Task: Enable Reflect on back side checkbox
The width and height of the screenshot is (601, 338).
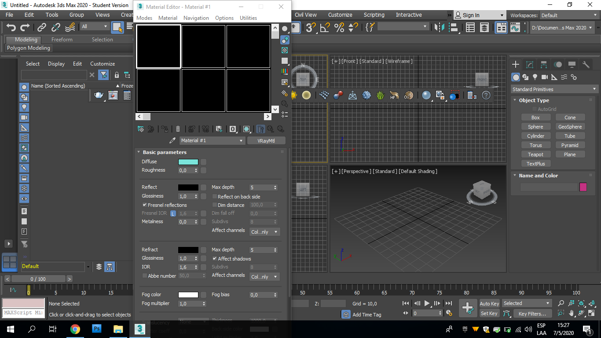Action: (215, 197)
